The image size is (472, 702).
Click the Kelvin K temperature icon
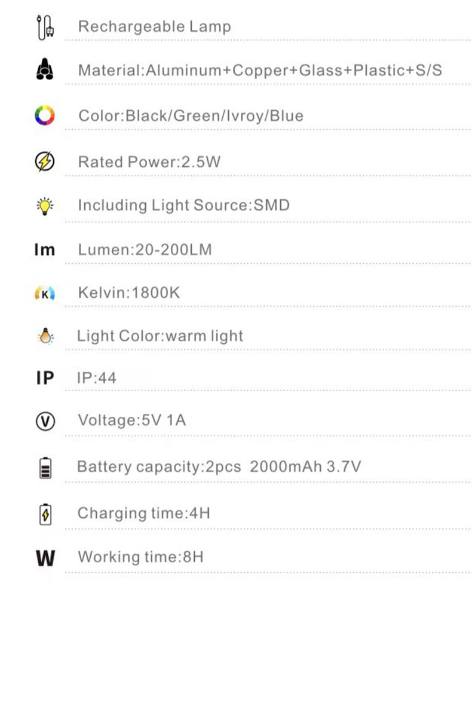(45, 293)
